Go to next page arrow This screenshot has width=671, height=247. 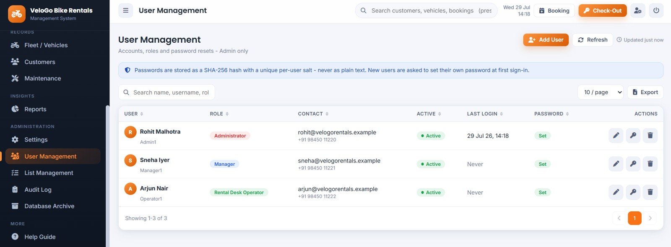(650, 218)
